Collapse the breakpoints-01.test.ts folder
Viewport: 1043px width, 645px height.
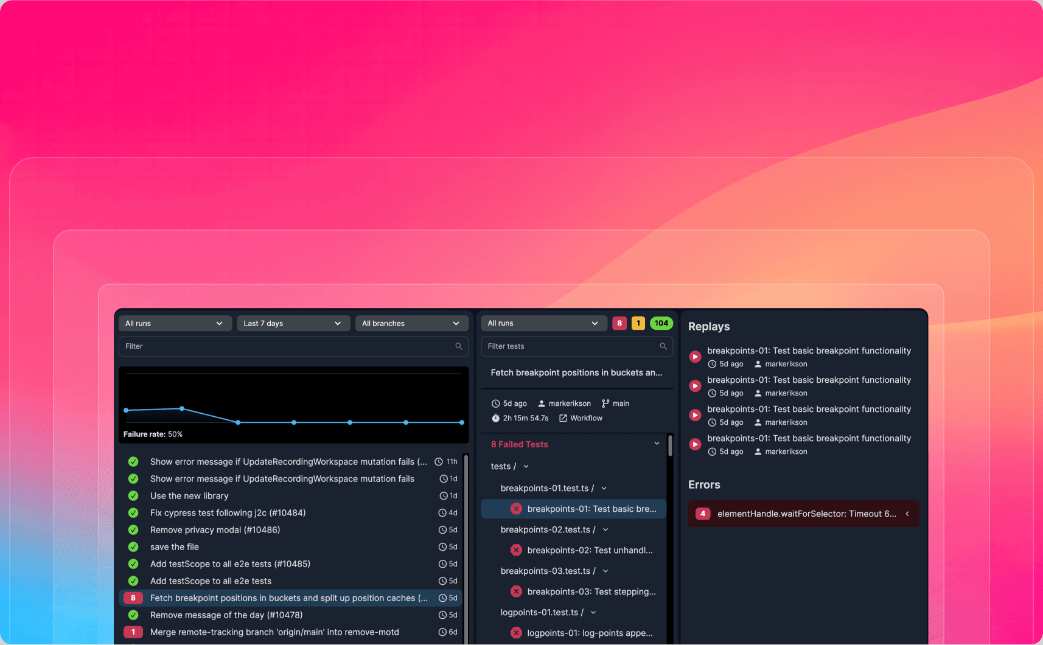click(x=604, y=488)
